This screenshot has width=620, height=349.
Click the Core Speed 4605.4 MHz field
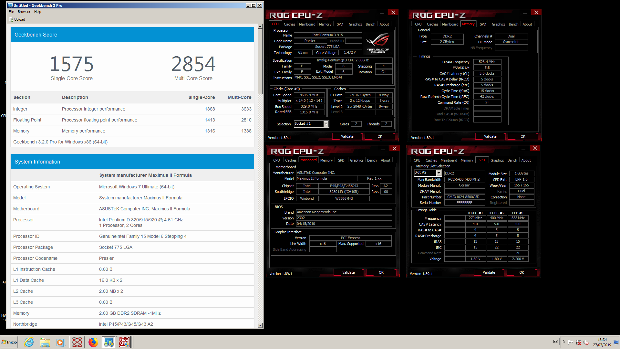309,95
